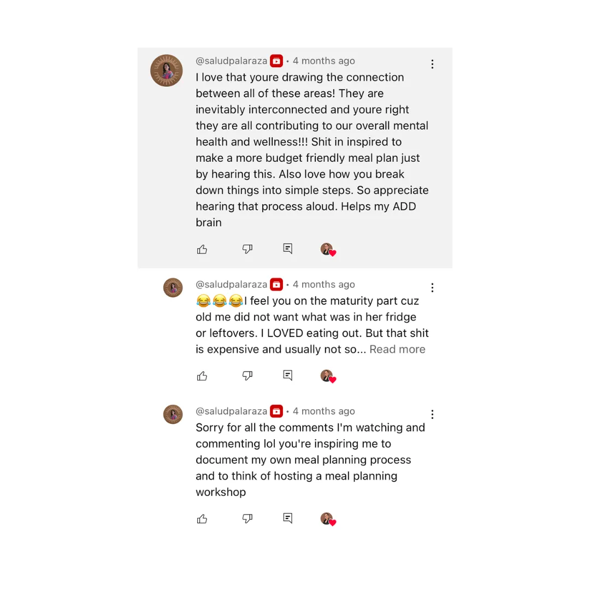Dislike the first comment ending with ADD brain
Image resolution: width=590 pixels, height=590 pixels.
(247, 249)
